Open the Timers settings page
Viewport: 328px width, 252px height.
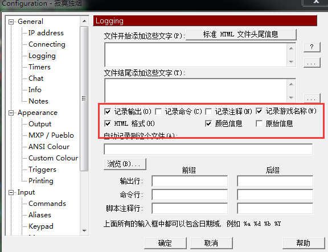(x=39, y=67)
